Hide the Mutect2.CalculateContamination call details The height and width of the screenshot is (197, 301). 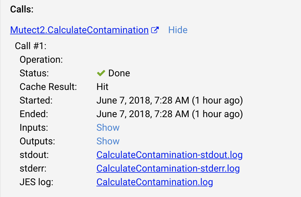(x=178, y=30)
